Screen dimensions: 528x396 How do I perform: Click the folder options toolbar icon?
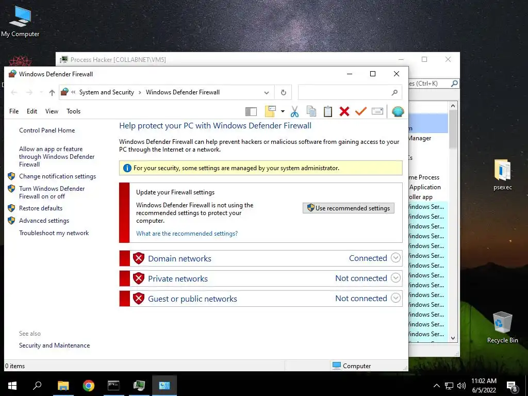pyautogui.click(x=270, y=111)
